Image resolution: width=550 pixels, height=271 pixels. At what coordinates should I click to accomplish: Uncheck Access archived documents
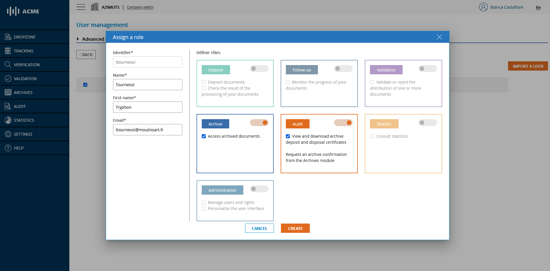pyautogui.click(x=204, y=136)
